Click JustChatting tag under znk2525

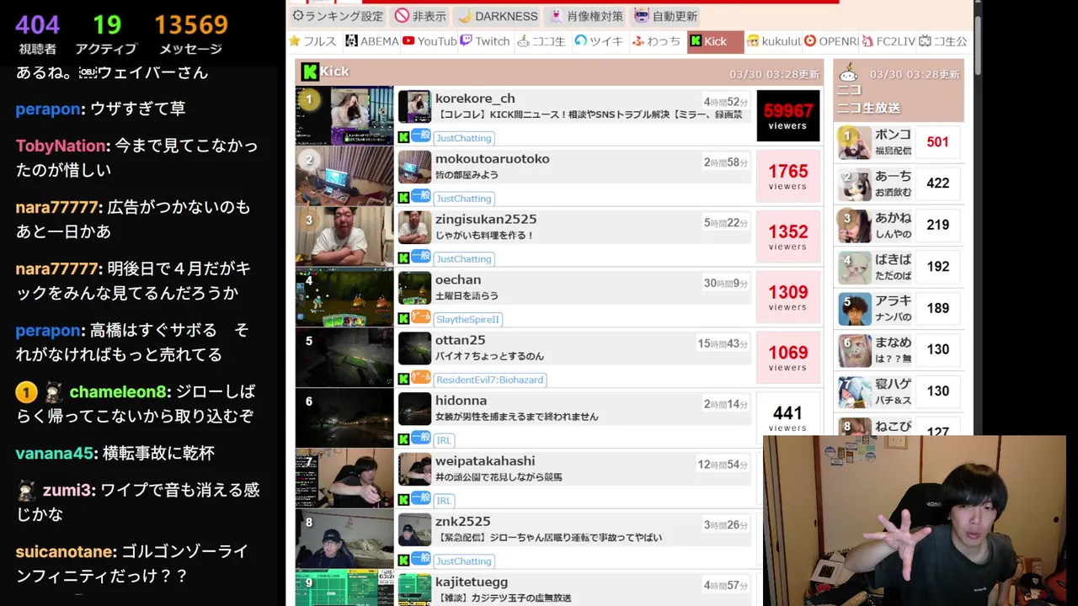463,561
